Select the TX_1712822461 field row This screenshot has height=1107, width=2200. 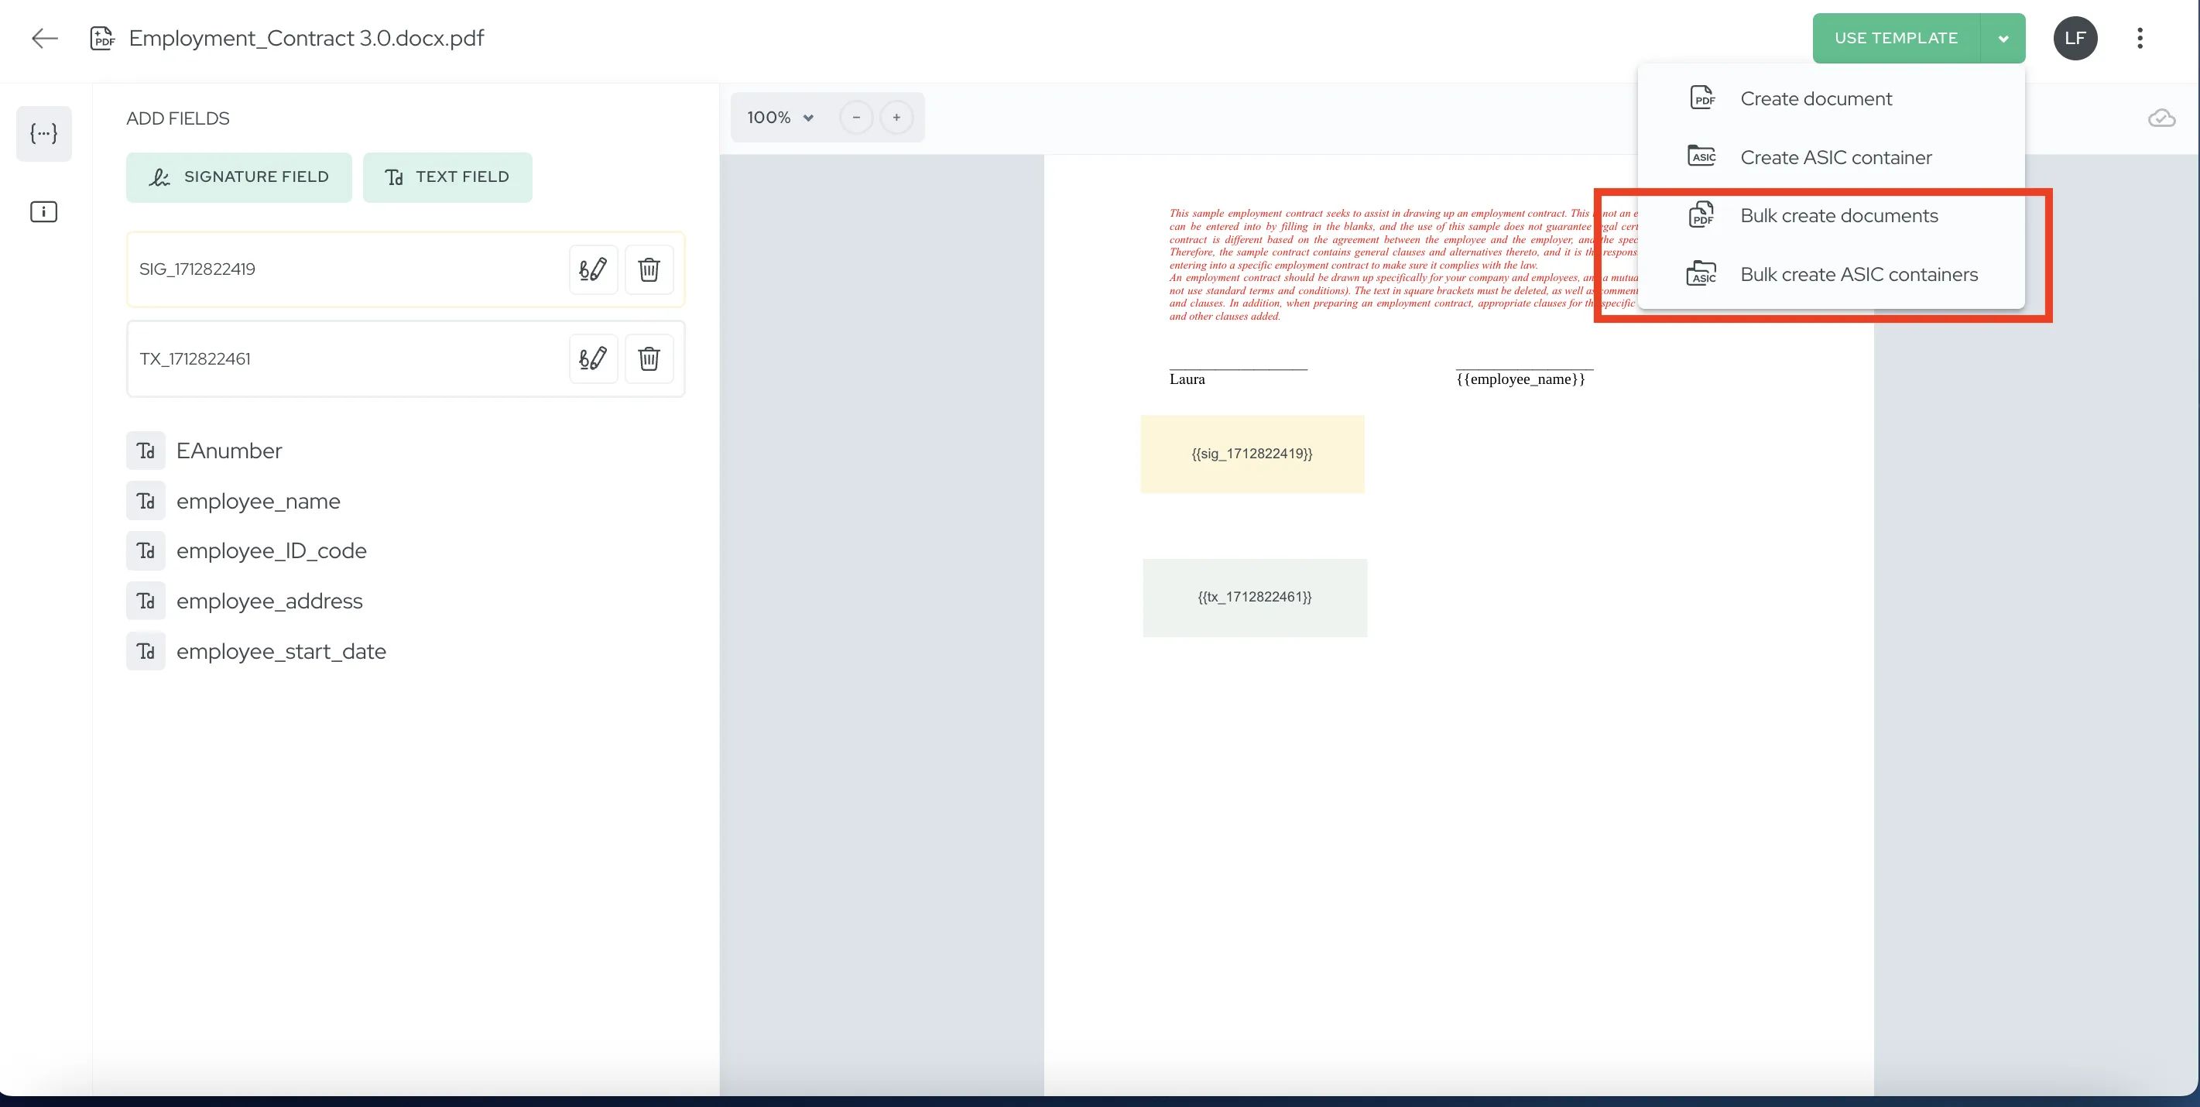click(x=406, y=358)
